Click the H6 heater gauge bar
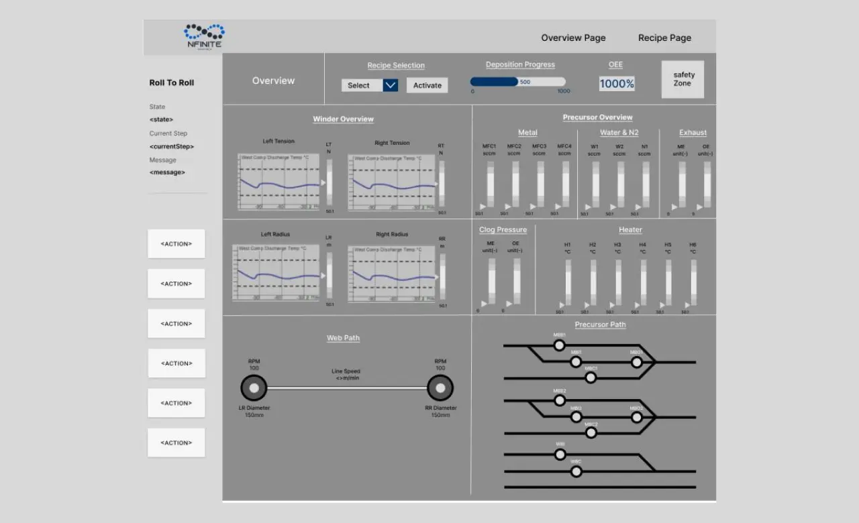859x523 pixels. [694, 282]
